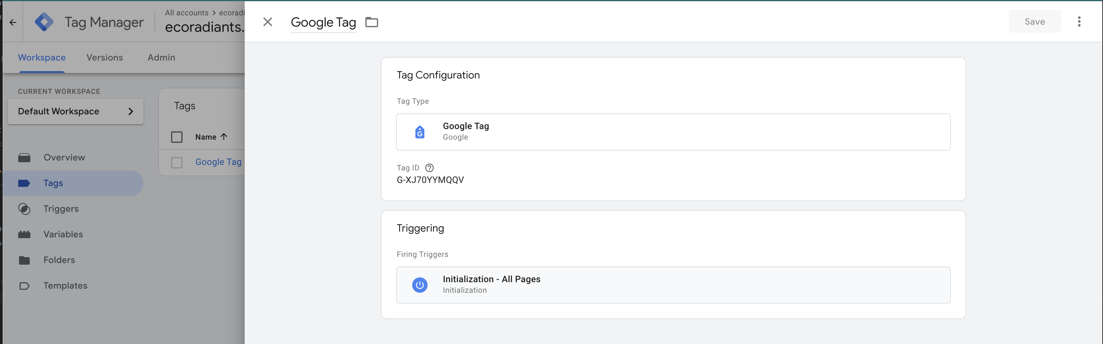
Task: Open Triggers in the sidebar
Action: (x=61, y=209)
